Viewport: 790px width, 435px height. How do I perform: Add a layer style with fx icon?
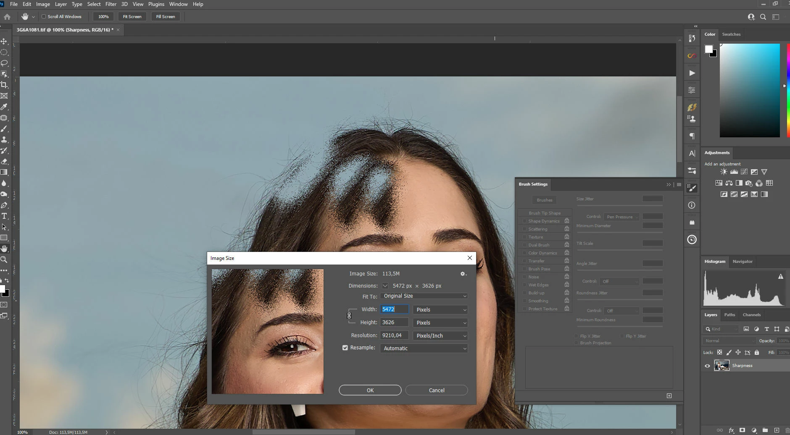pos(731,430)
